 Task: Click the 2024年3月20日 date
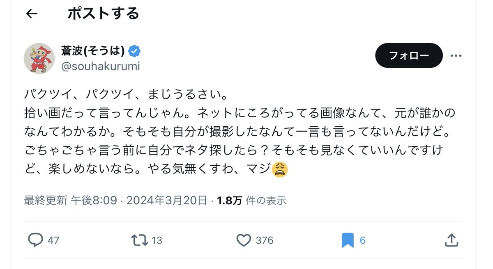(x=166, y=201)
